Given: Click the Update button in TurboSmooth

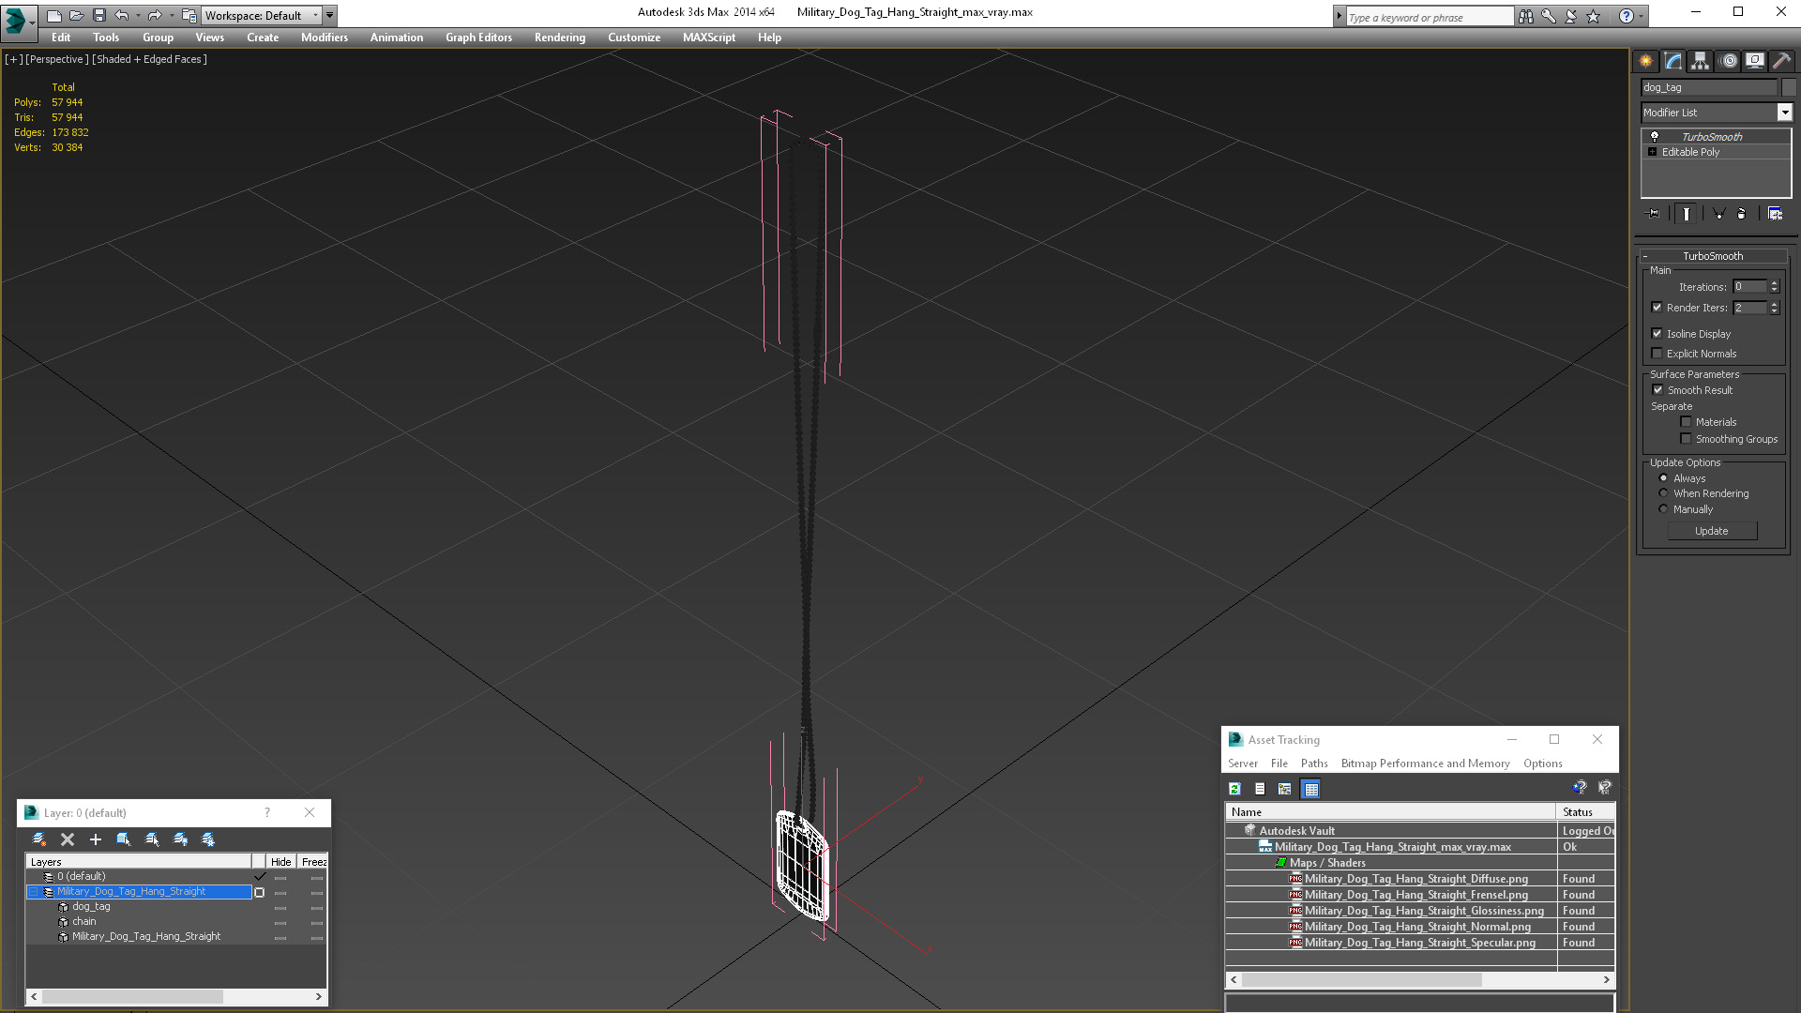Looking at the screenshot, I should pyautogui.click(x=1711, y=531).
